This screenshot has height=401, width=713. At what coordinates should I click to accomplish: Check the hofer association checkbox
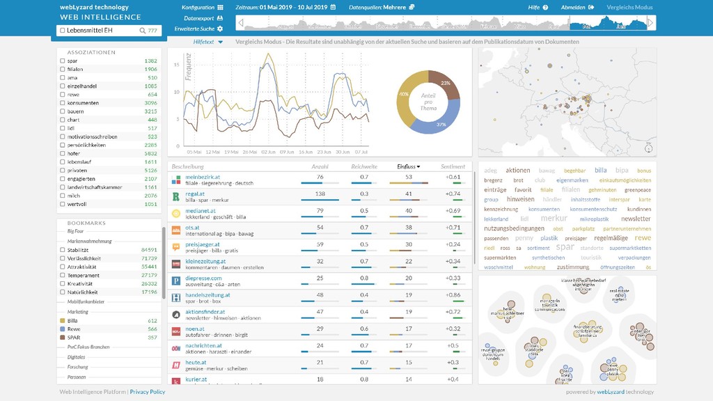tap(62, 154)
